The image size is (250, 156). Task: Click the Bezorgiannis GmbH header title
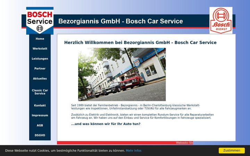(x=120, y=21)
